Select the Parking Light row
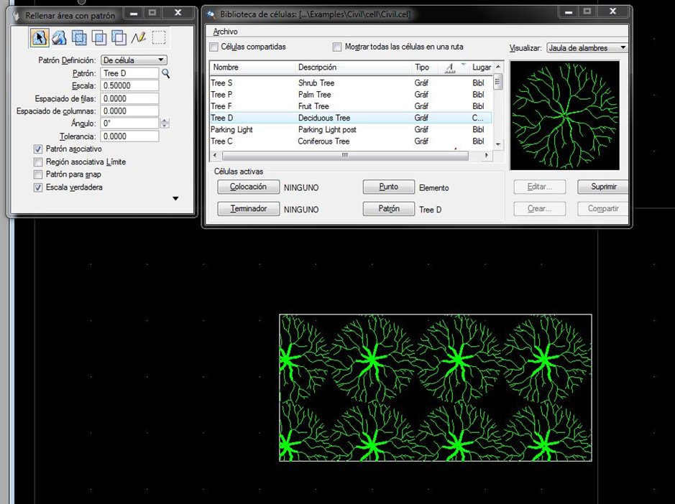 pyautogui.click(x=350, y=129)
